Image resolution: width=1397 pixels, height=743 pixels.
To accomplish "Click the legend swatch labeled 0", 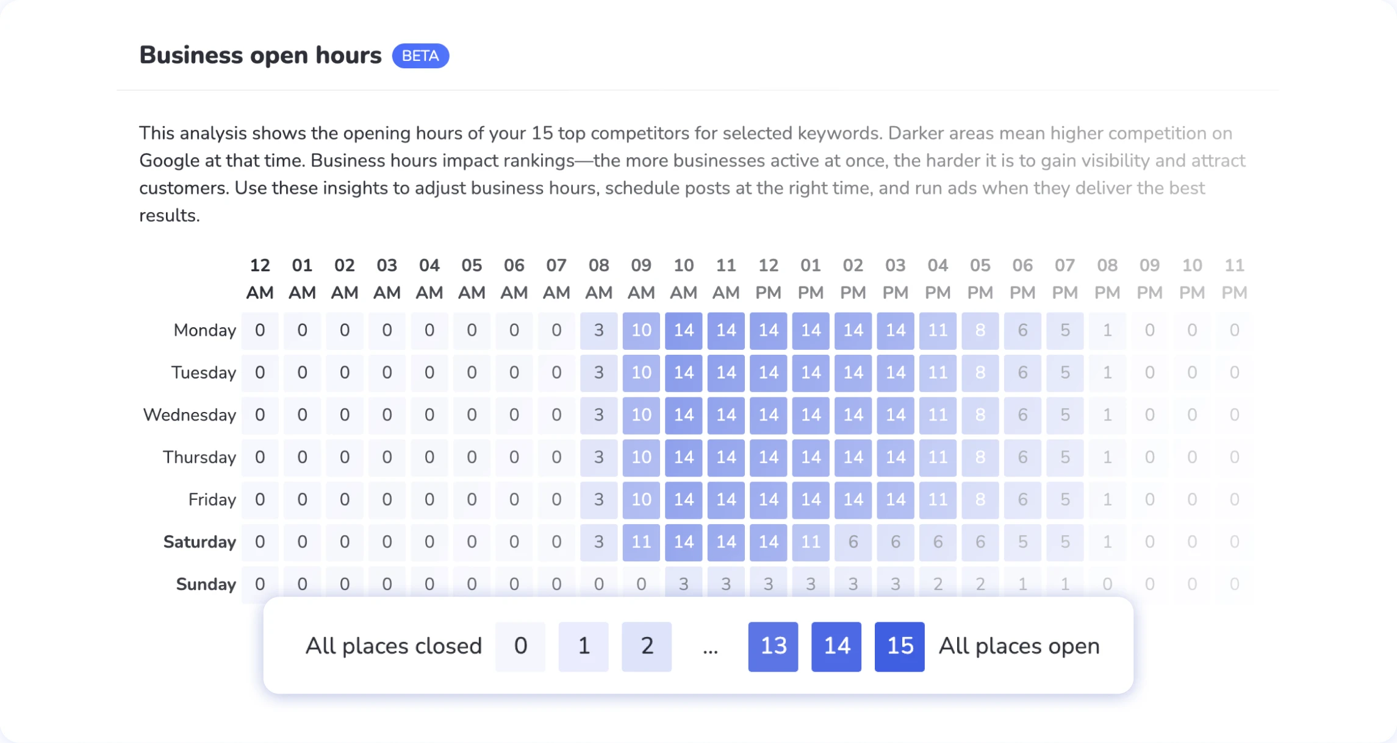I will click(x=520, y=646).
